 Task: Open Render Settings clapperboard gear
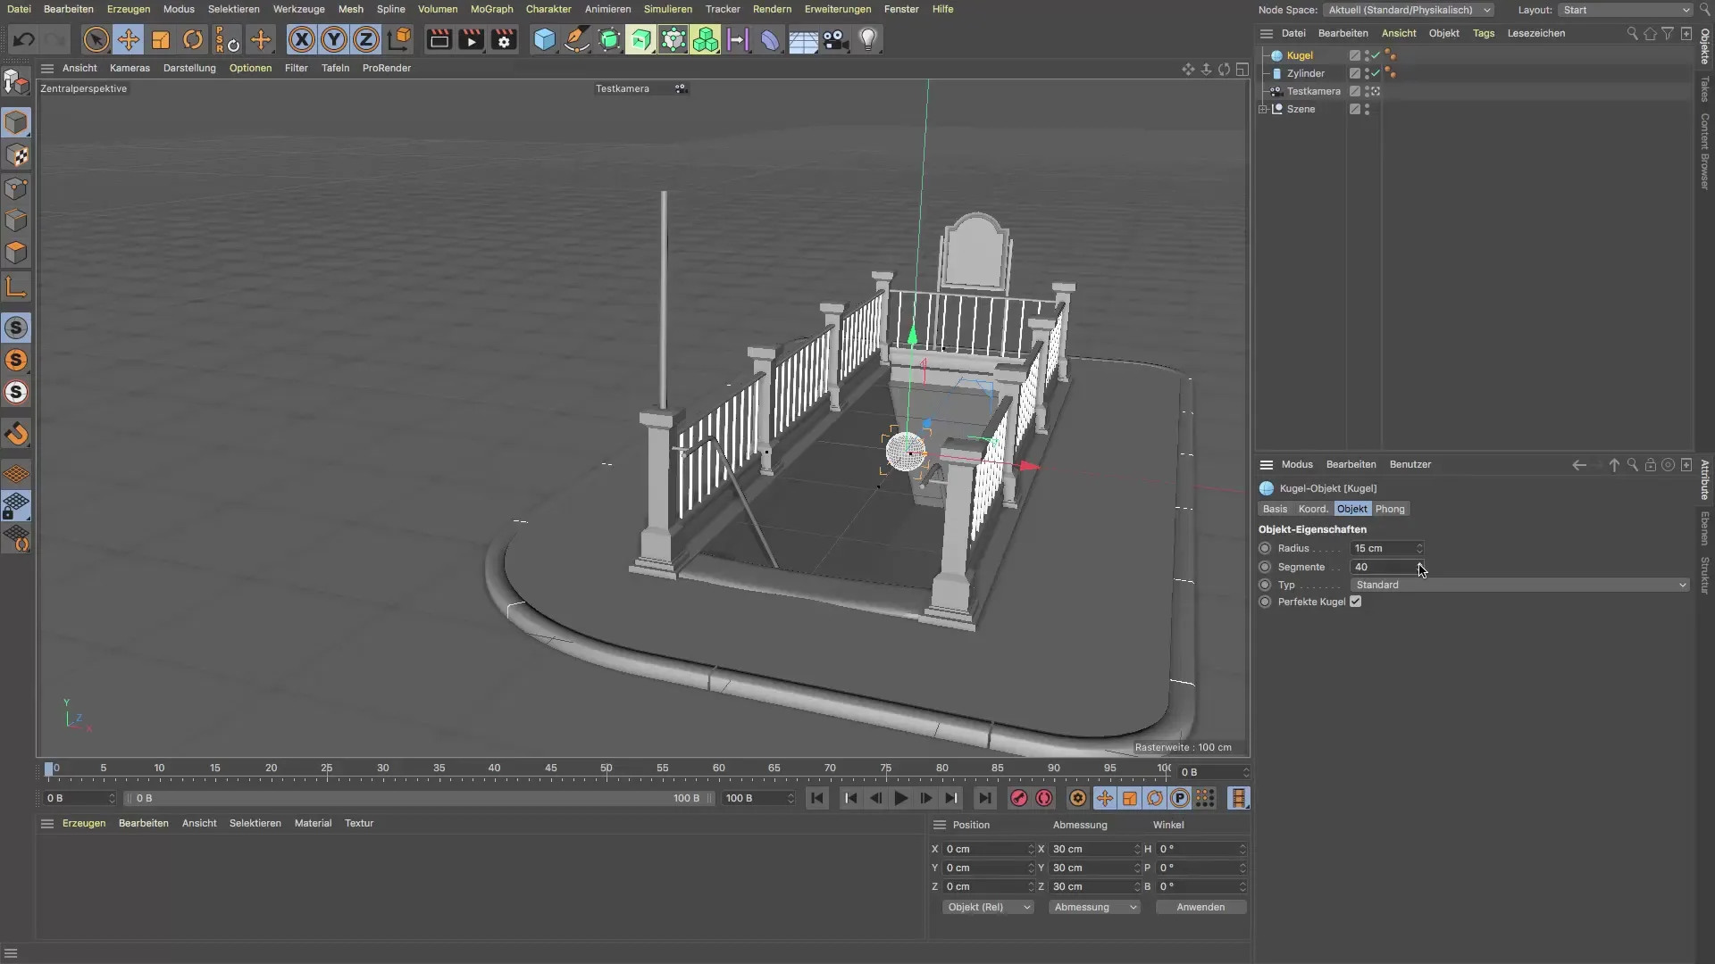click(504, 40)
